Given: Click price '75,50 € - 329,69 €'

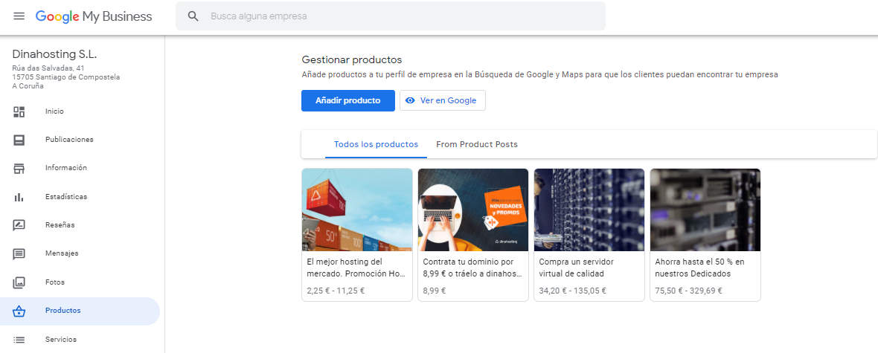Looking at the screenshot, I should 688,291.
